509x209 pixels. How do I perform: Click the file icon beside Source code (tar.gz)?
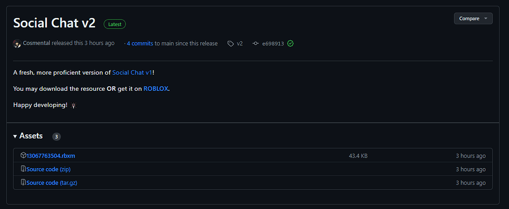click(x=23, y=183)
